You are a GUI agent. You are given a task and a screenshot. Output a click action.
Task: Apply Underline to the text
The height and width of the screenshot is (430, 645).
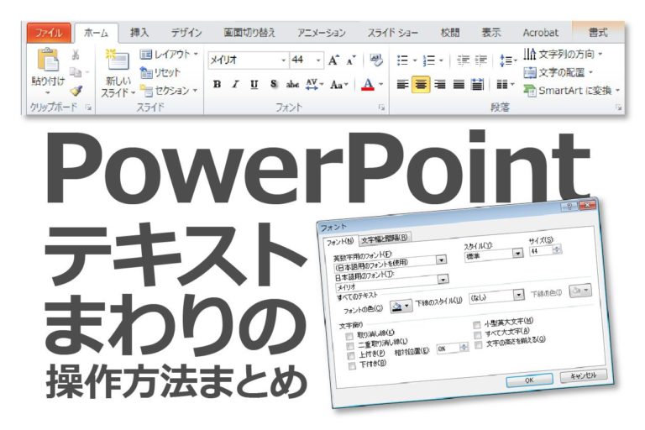(x=254, y=84)
